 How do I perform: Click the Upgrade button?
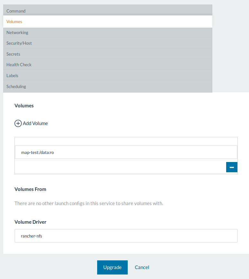tap(112, 267)
